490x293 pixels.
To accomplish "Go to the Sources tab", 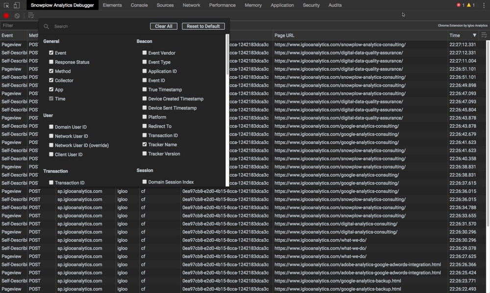I will click(165, 5).
